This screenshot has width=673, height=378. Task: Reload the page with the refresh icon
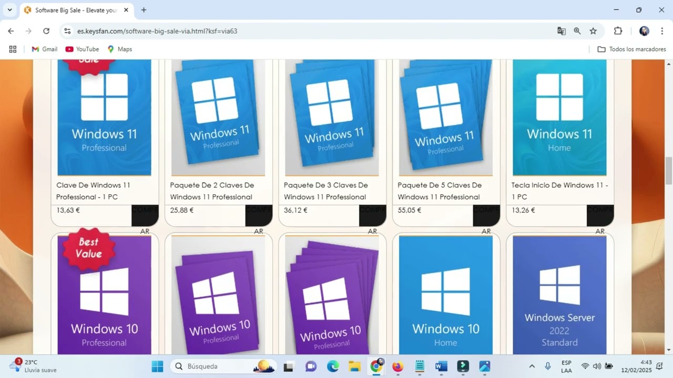click(x=46, y=31)
